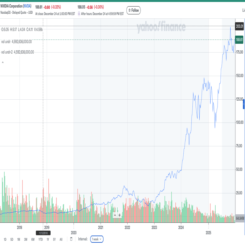The height and width of the screenshot is (245, 245).
Task: Click the 125.00 price axis label
Action: coord(239,99)
